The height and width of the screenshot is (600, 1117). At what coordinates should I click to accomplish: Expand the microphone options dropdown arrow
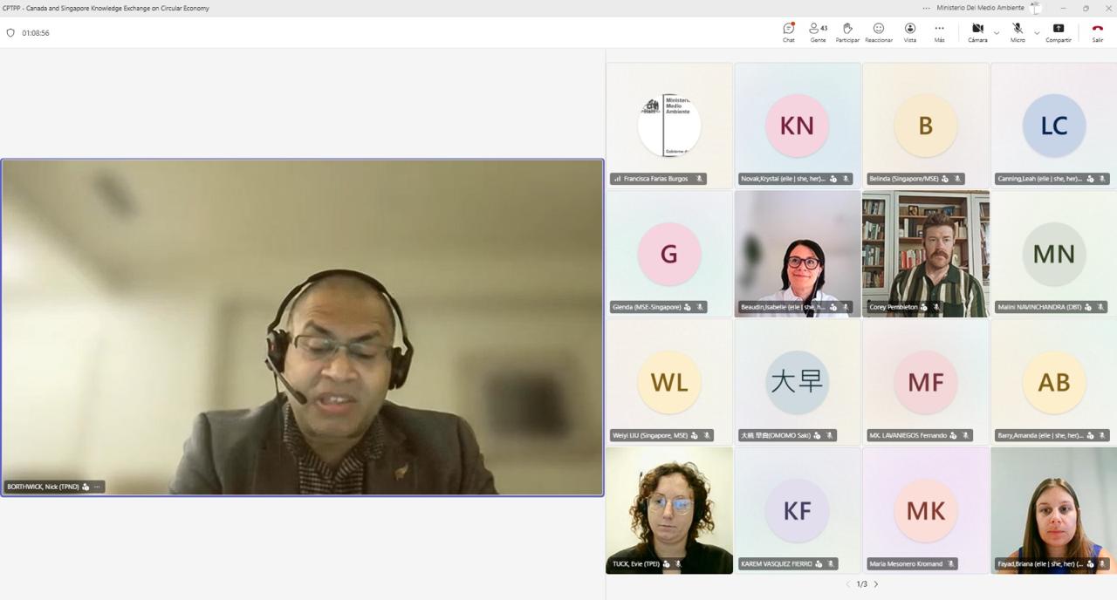tap(1037, 33)
